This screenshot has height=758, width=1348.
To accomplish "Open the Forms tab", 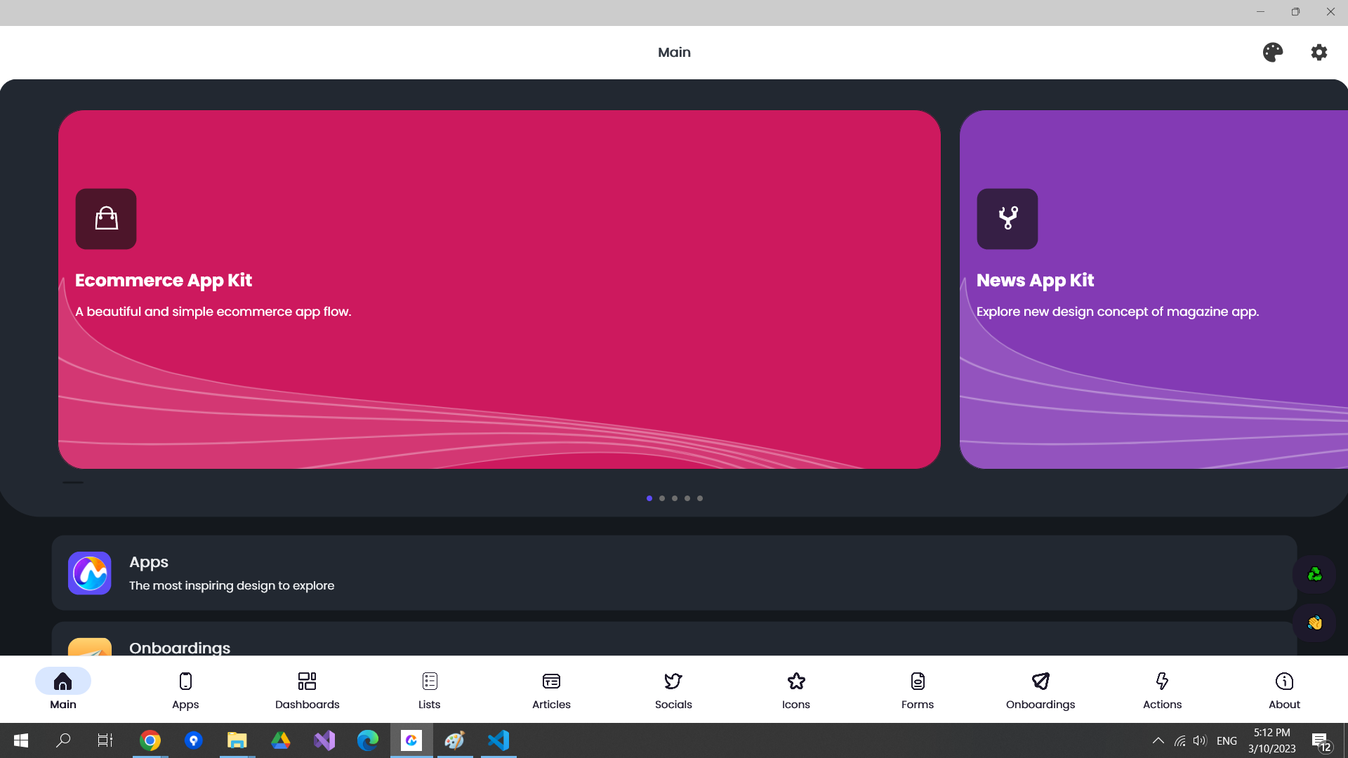I will click(917, 689).
